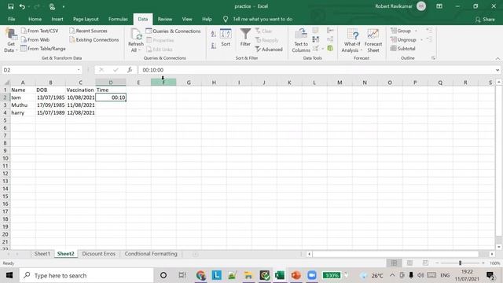Switch to Page Layout view icon
Viewport: 503px width, 283px height.
(409, 263)
